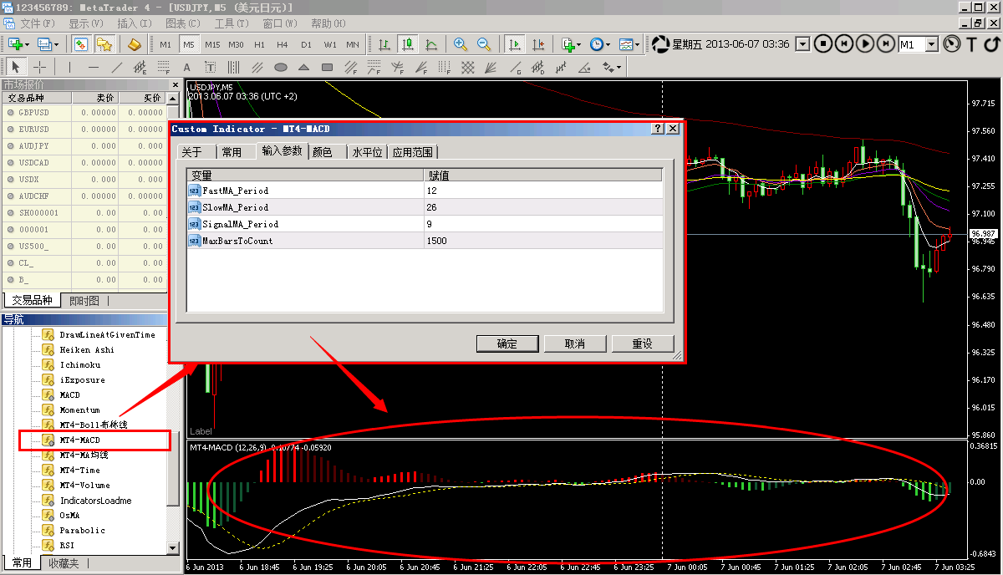Open the M1 speed combo box
The width and height of the screenshot is (1003, 575).
(x=931, y=44)
